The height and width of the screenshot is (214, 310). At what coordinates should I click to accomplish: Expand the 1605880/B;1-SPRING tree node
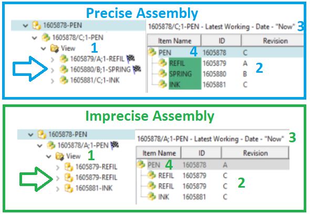click(53, 70)
